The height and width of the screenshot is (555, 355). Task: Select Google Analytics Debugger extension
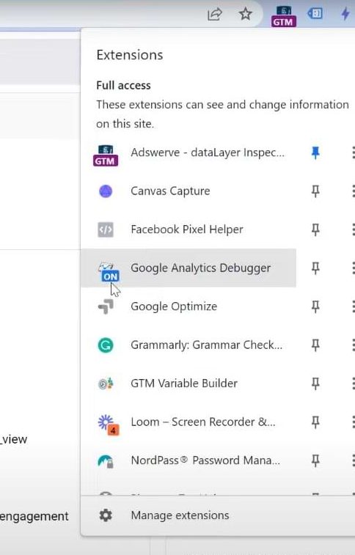[189, 268]
